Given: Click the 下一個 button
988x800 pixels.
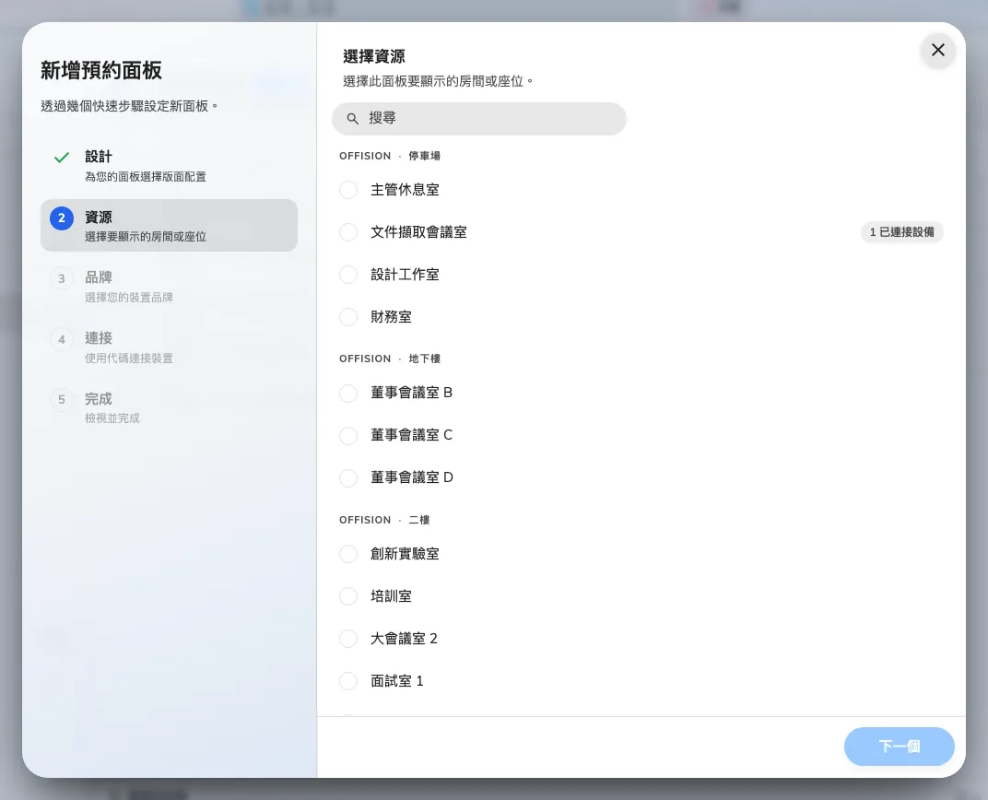Looking at the screenshot, I should 900,747.
